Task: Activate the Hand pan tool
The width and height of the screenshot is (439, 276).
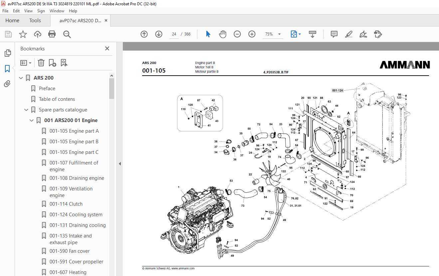Action: pyautogui.click(x=223, y=34)
